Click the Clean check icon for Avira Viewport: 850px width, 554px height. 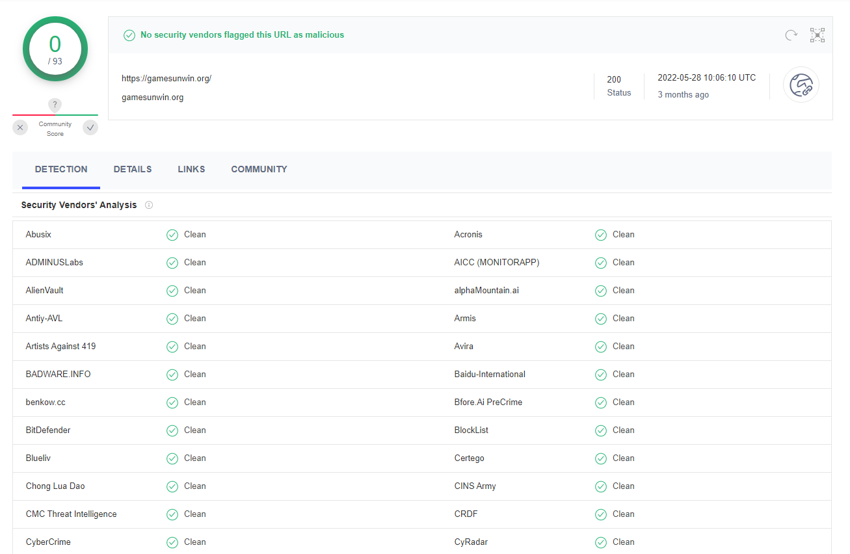point(601,347)
